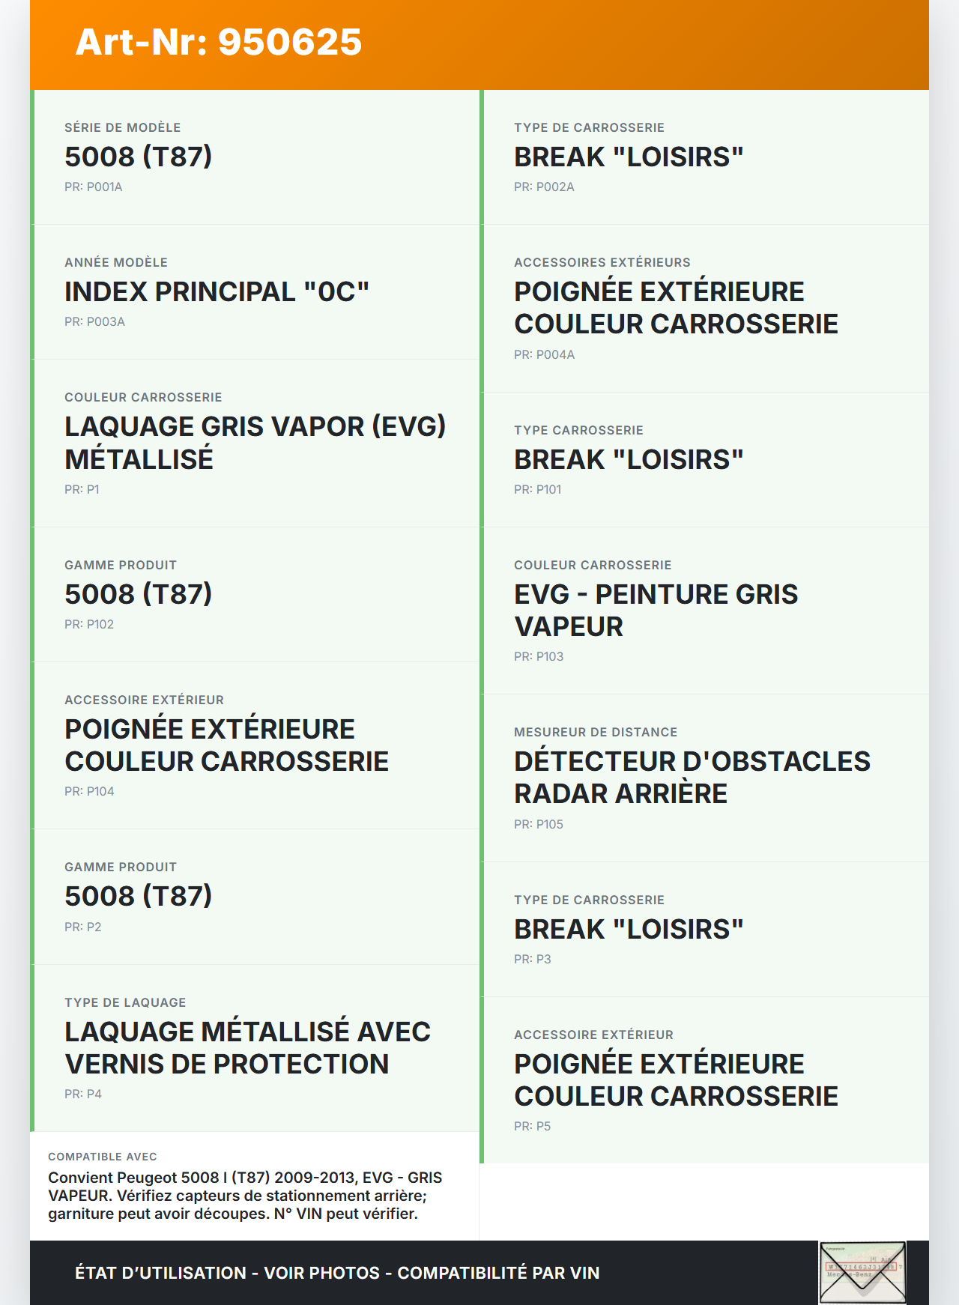Click the Type carrosserie card PR P101
The width and height of the screenshot is (959, 1305).
tap(704, 459)
